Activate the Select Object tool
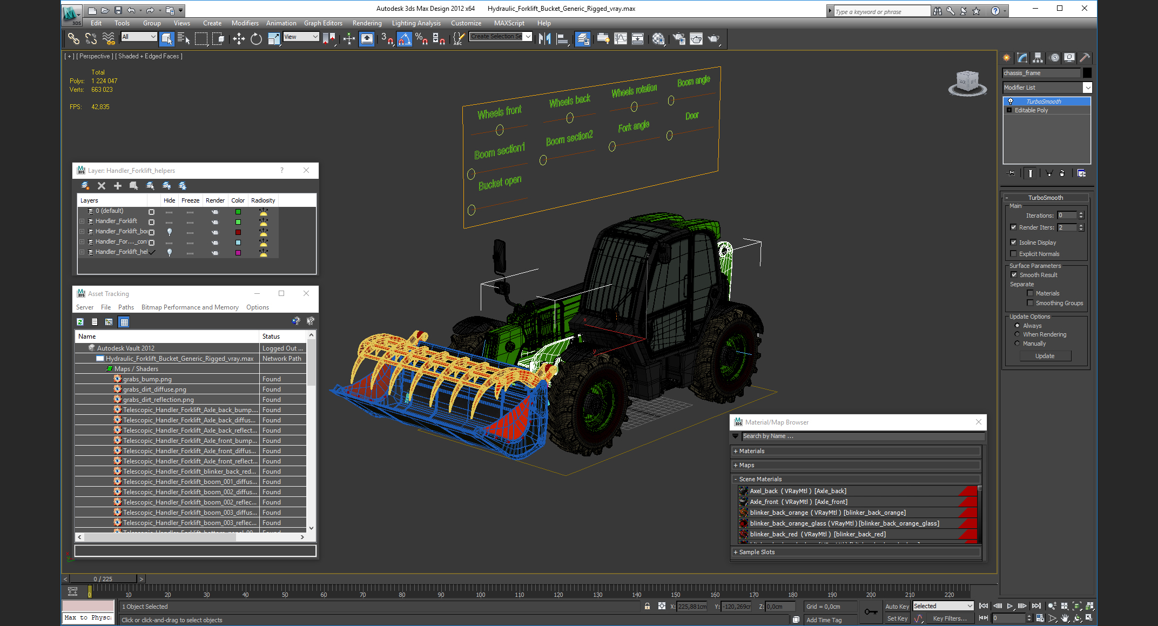This screenshot has height=626, width=1158. 167,38
